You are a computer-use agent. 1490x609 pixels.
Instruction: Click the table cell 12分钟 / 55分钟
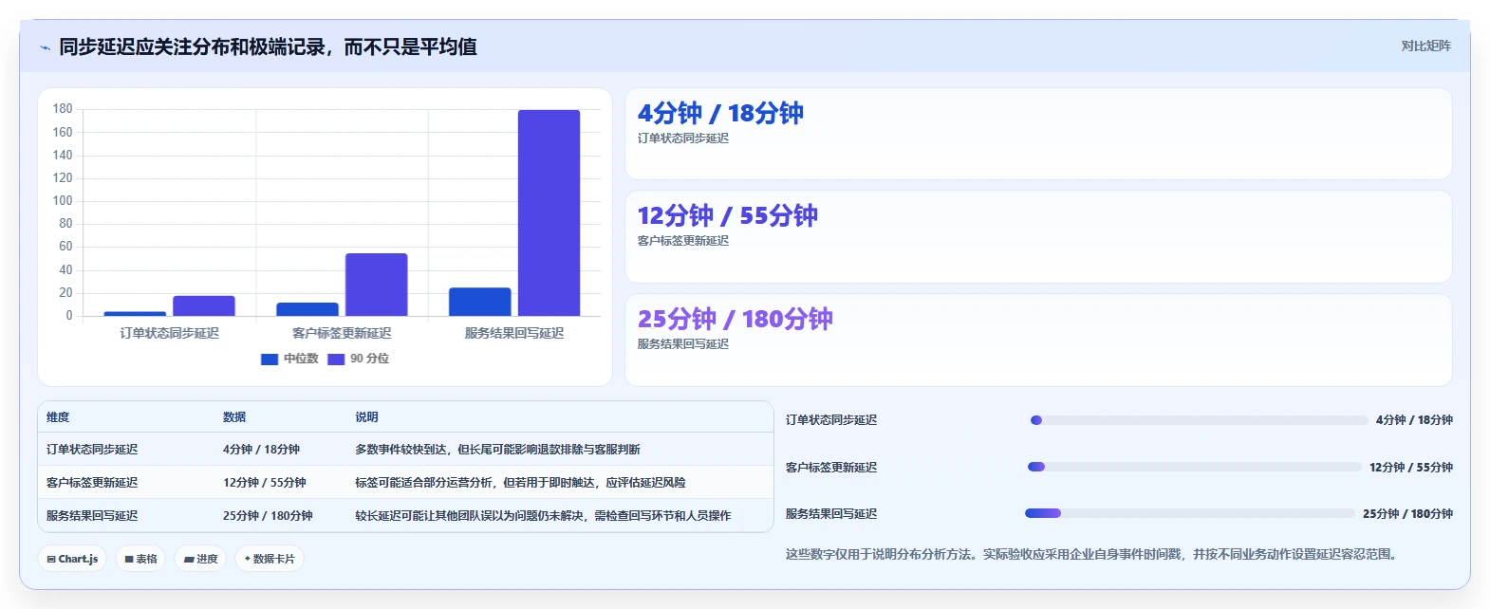pos(265,483)
